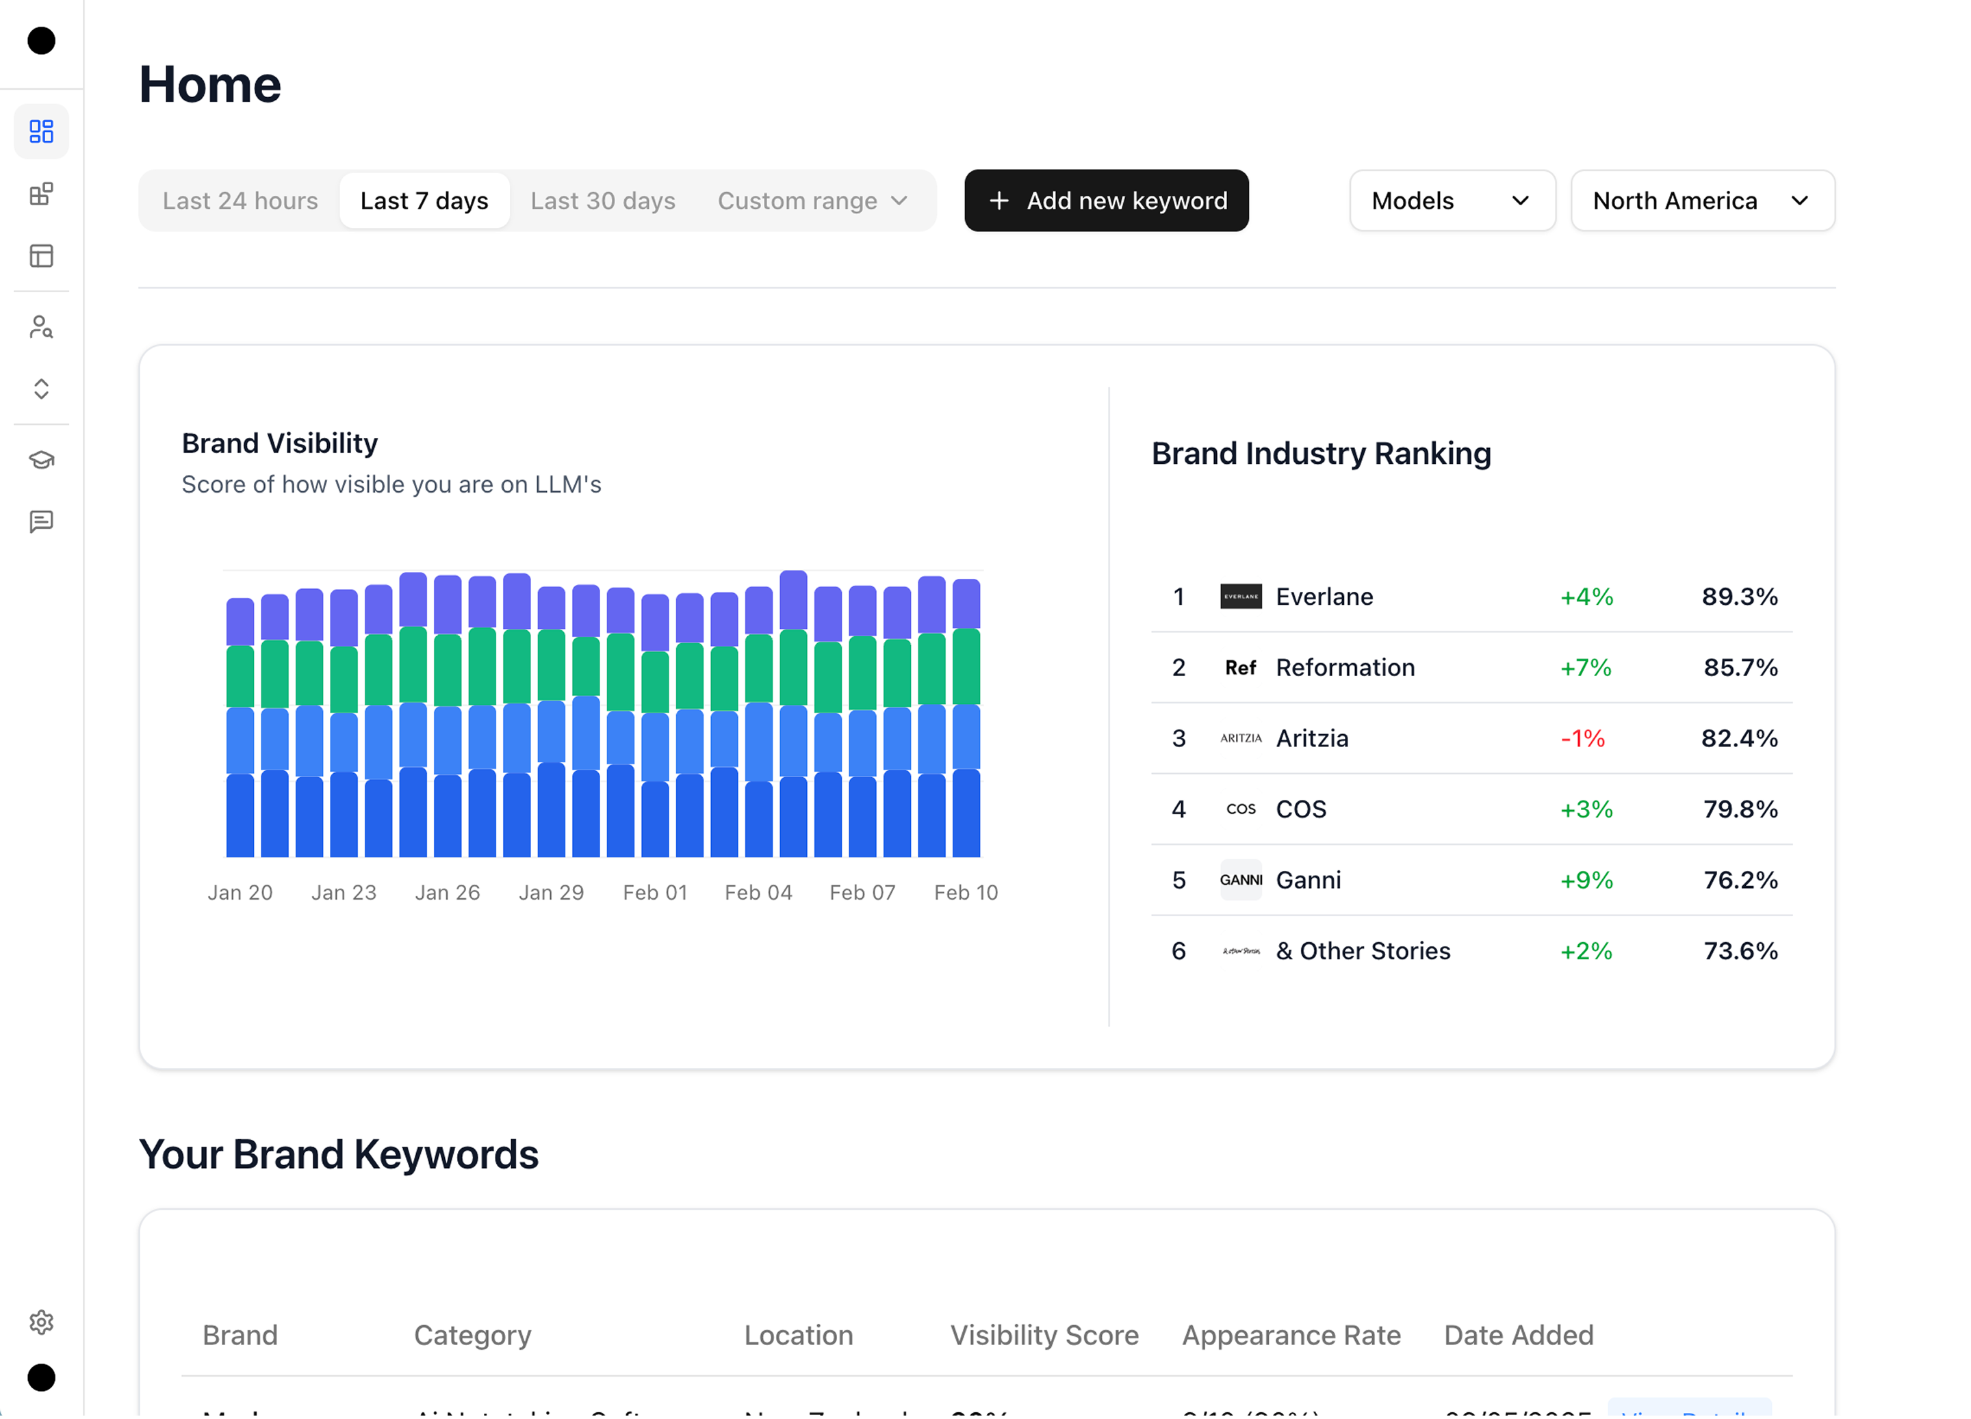The image size is (1971, 1419).
Task: Click the Your Brand Keywords heading
Action: click(x=340, y=1156)
